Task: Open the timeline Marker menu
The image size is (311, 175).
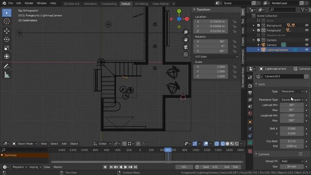Action: tap(58, 167)
